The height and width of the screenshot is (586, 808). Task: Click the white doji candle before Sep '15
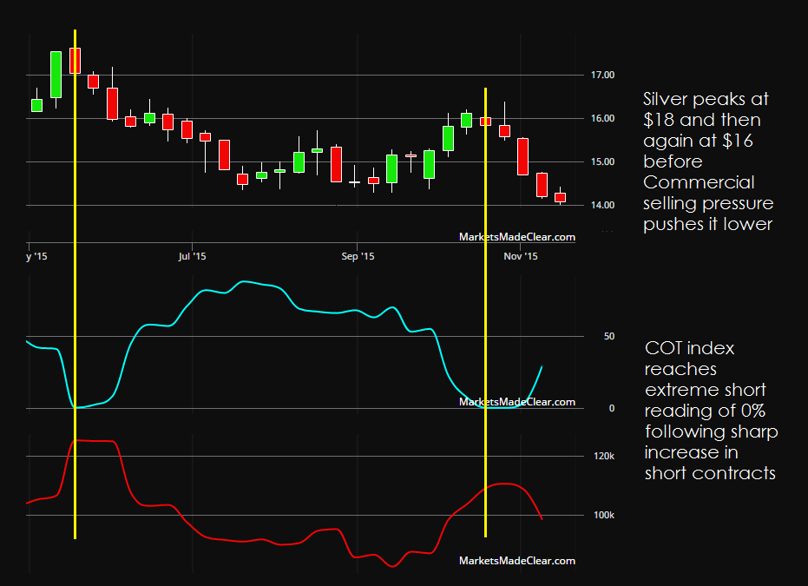(354, 182)
